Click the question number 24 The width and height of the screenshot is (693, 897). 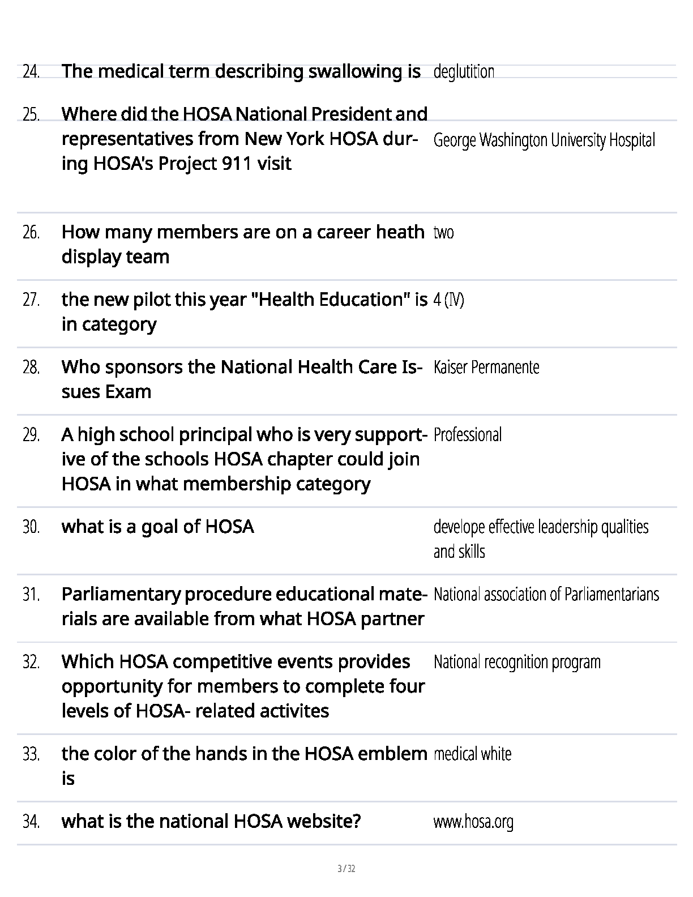tap(31, 72)
